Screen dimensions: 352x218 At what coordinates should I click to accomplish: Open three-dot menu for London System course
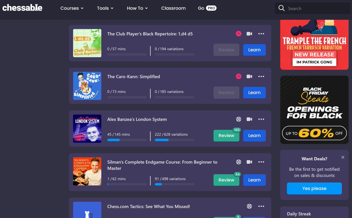point(261,119)
